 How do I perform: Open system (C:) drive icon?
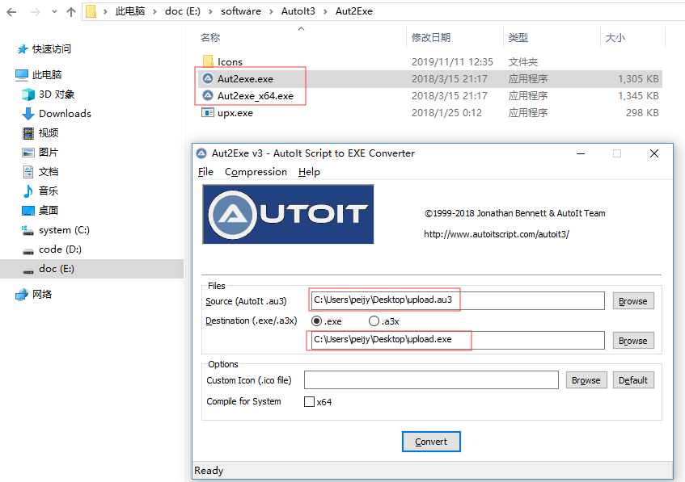28,230
